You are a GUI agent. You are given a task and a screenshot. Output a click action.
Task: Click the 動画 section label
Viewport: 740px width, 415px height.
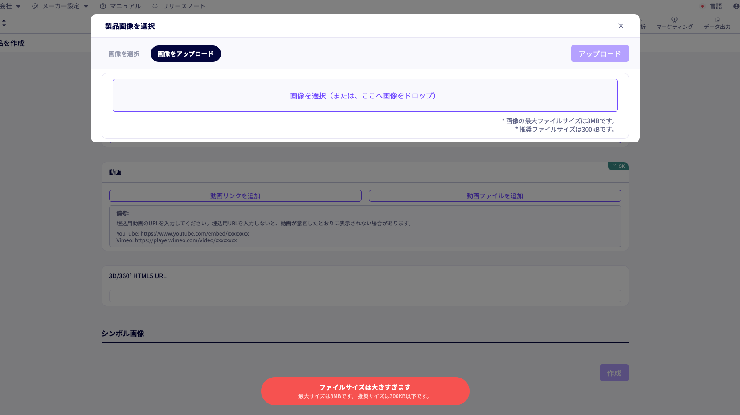[115, 172]
